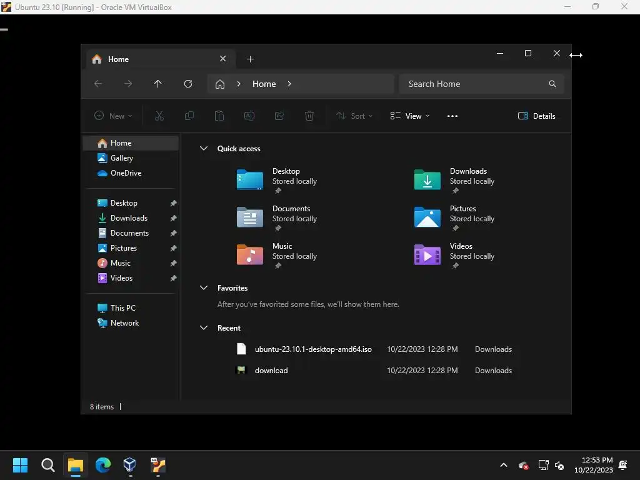Close the Home tab
Image resolution: width=640 pixels, height=480 pixels.
pyautogui.click(x=223, y=59)
